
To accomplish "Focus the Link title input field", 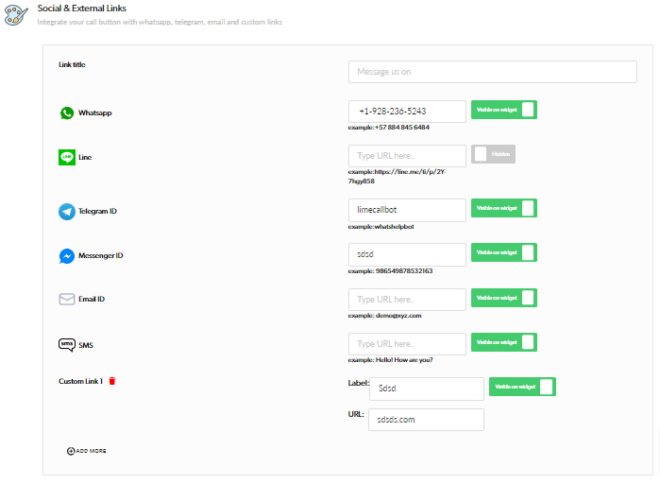I will click(492, 72).
